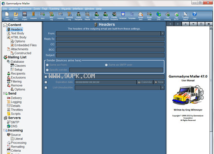Open the List-Unsubscribe dropdown arrow
214x154 pixels.
click(x=163, y=87)
